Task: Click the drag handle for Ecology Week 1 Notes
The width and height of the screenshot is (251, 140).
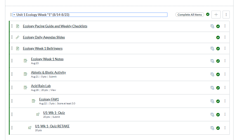Action: 12,61
